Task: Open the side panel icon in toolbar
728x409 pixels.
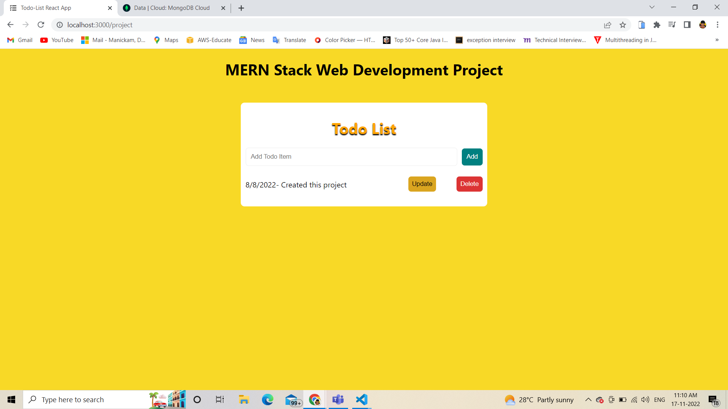Action: [687, 25]
